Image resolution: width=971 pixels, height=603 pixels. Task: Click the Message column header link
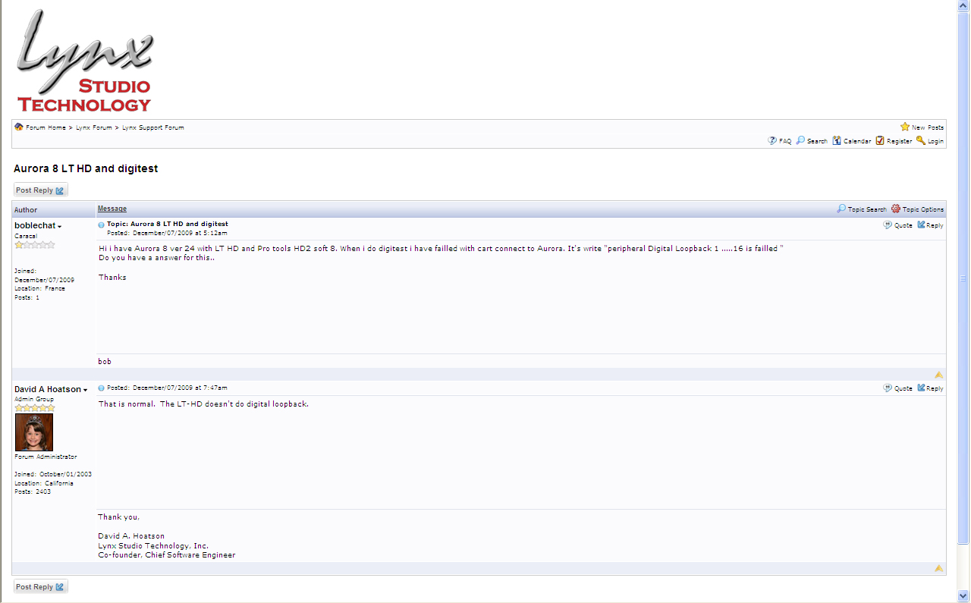pos(112,209)
